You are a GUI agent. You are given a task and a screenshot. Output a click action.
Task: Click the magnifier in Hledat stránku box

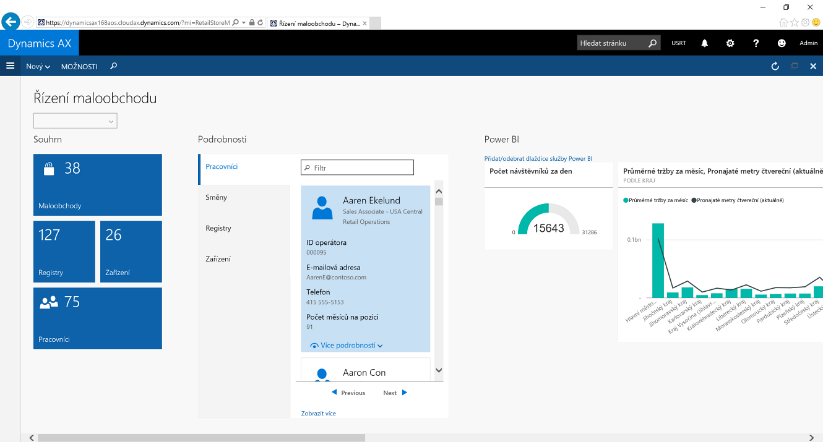pyautogui.click(x=652, y=43)
